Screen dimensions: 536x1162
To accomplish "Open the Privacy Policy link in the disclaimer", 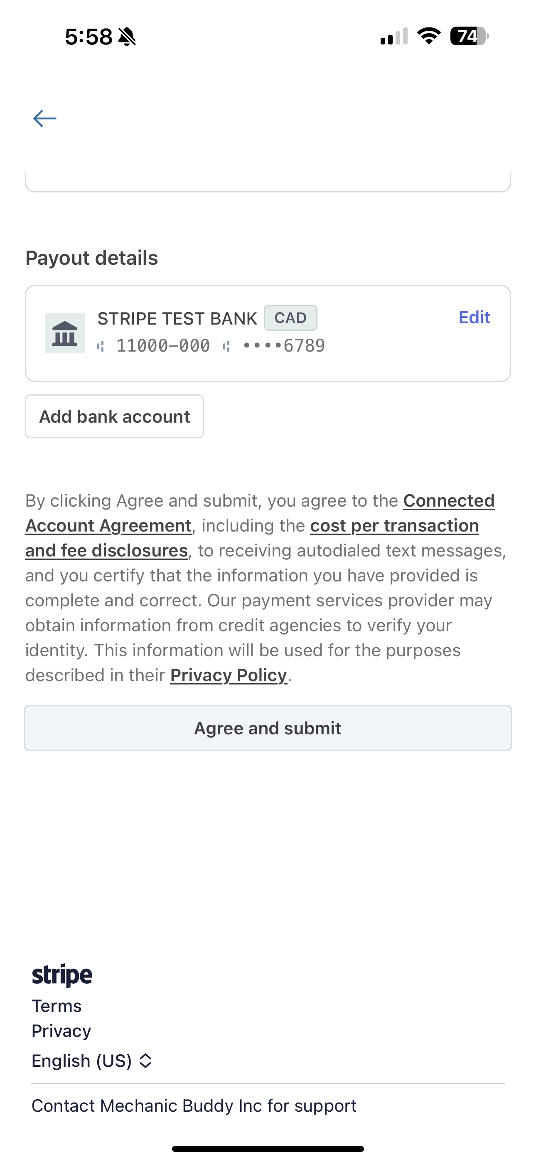I will 228,675.
